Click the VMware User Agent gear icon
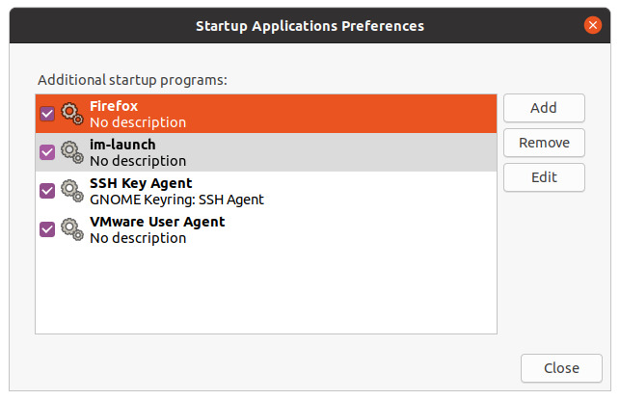This screenshot has width=620, height=400. tap(72, 229)
